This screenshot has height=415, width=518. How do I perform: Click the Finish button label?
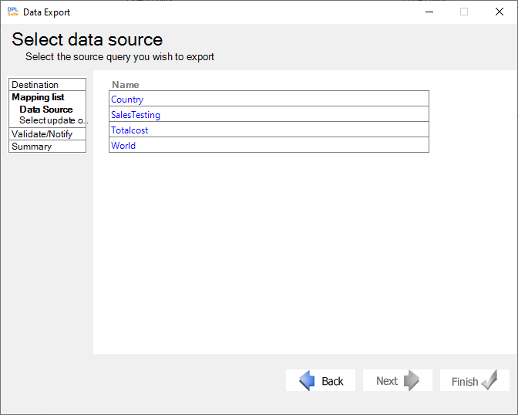pyautogui.click(x=465, y=382)
